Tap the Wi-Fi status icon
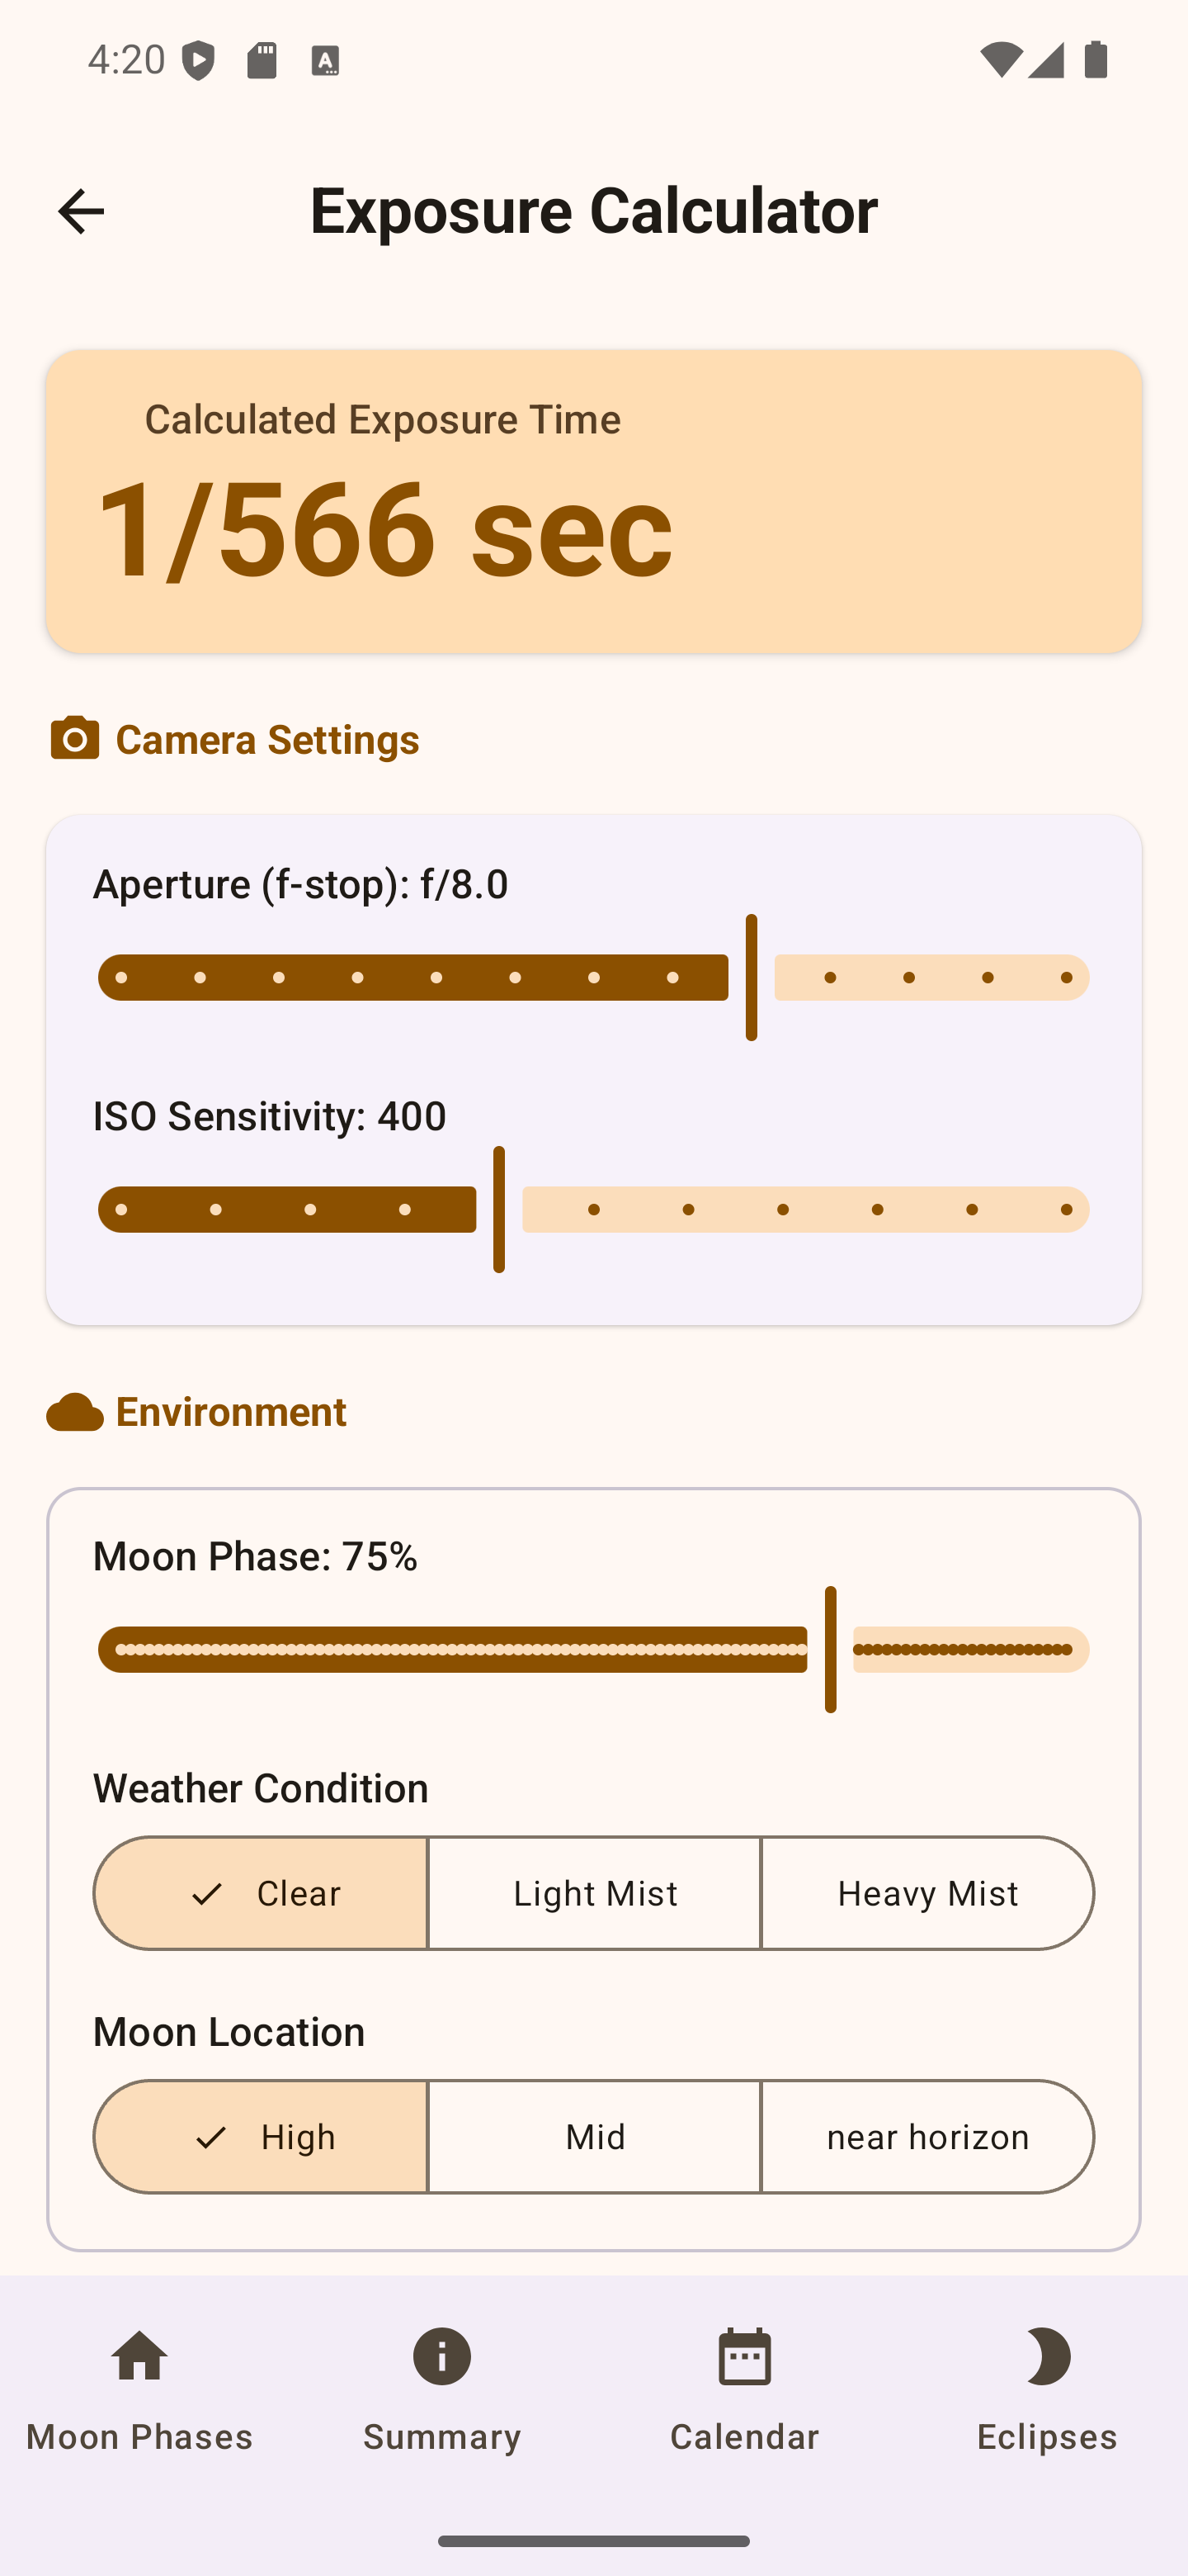Screen dimensions: 1188x2576 [999, 60]
